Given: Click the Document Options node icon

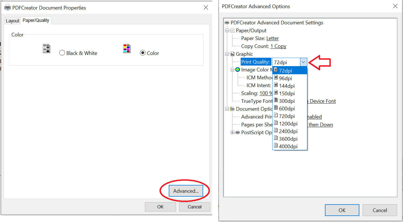Looking at the screenshot, I should click(x=232, y=109).
